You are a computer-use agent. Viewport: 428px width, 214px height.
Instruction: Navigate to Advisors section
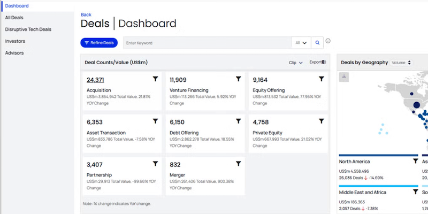[x=14, y=53]
